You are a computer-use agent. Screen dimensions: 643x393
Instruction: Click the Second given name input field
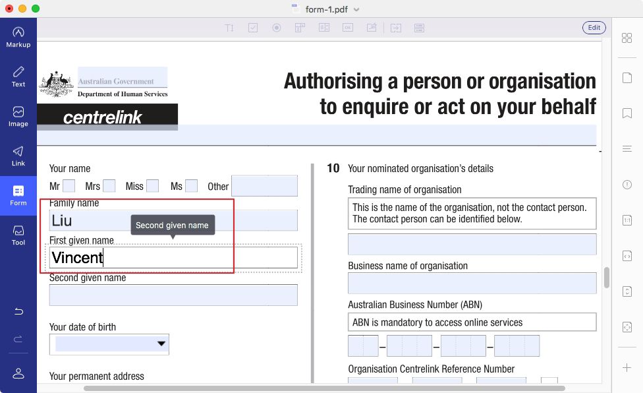[x=173, y=295]
